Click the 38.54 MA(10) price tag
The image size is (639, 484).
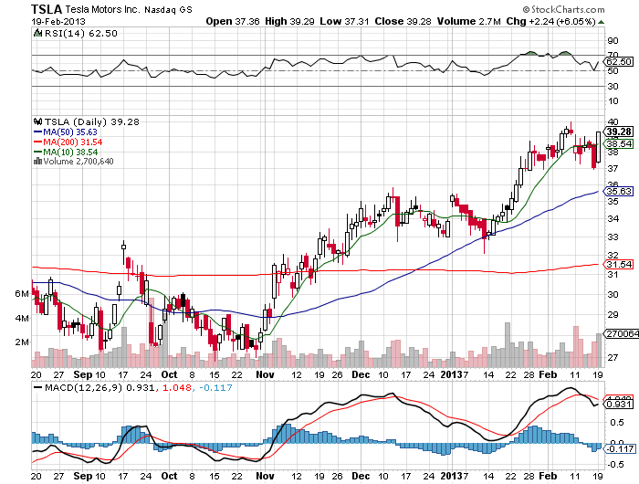[x=619, y=143]
